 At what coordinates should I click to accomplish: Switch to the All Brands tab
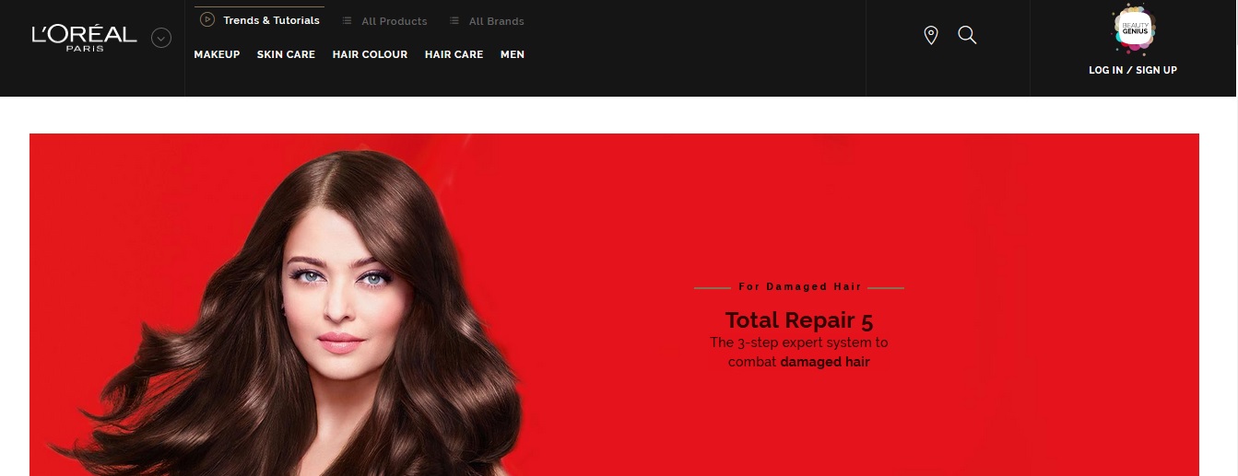tap(496, 21)
